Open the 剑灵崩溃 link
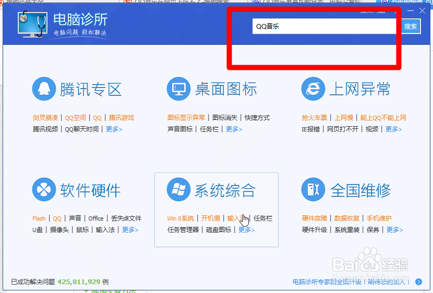433x293 pixels. 45,118
